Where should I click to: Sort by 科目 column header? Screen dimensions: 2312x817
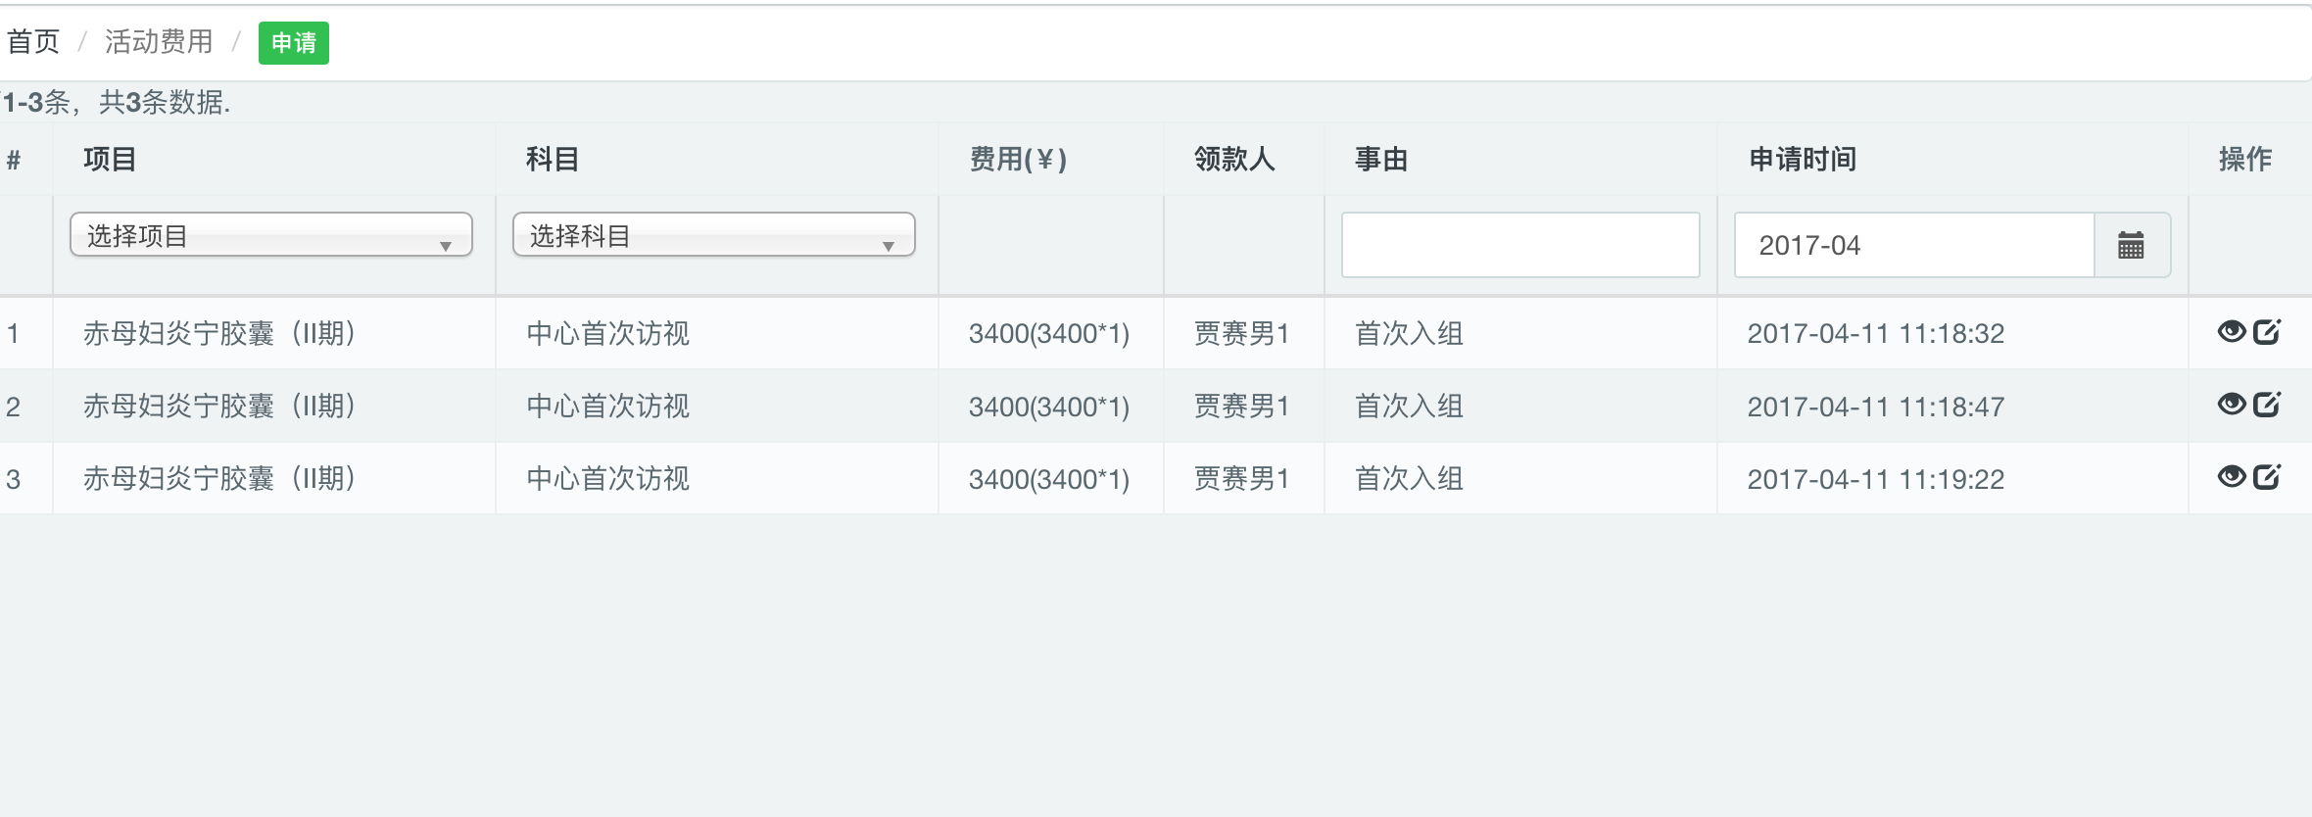553,159
